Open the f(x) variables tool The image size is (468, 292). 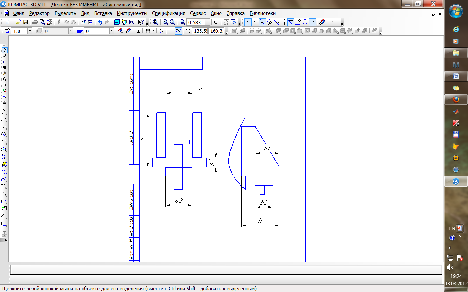coord(131,22)
